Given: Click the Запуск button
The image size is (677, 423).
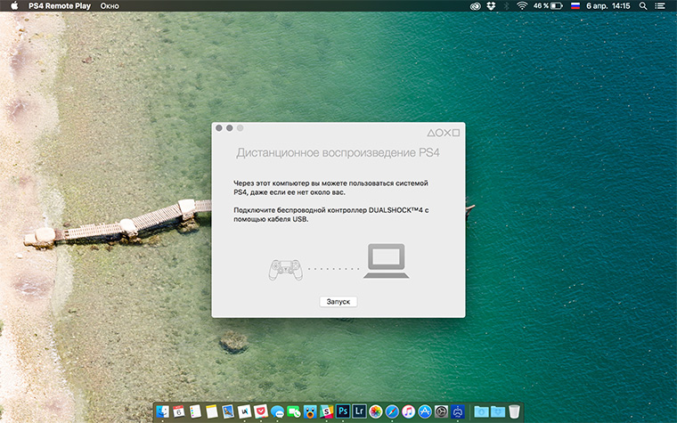Looking at the screenshot, I should pos(338,302).
